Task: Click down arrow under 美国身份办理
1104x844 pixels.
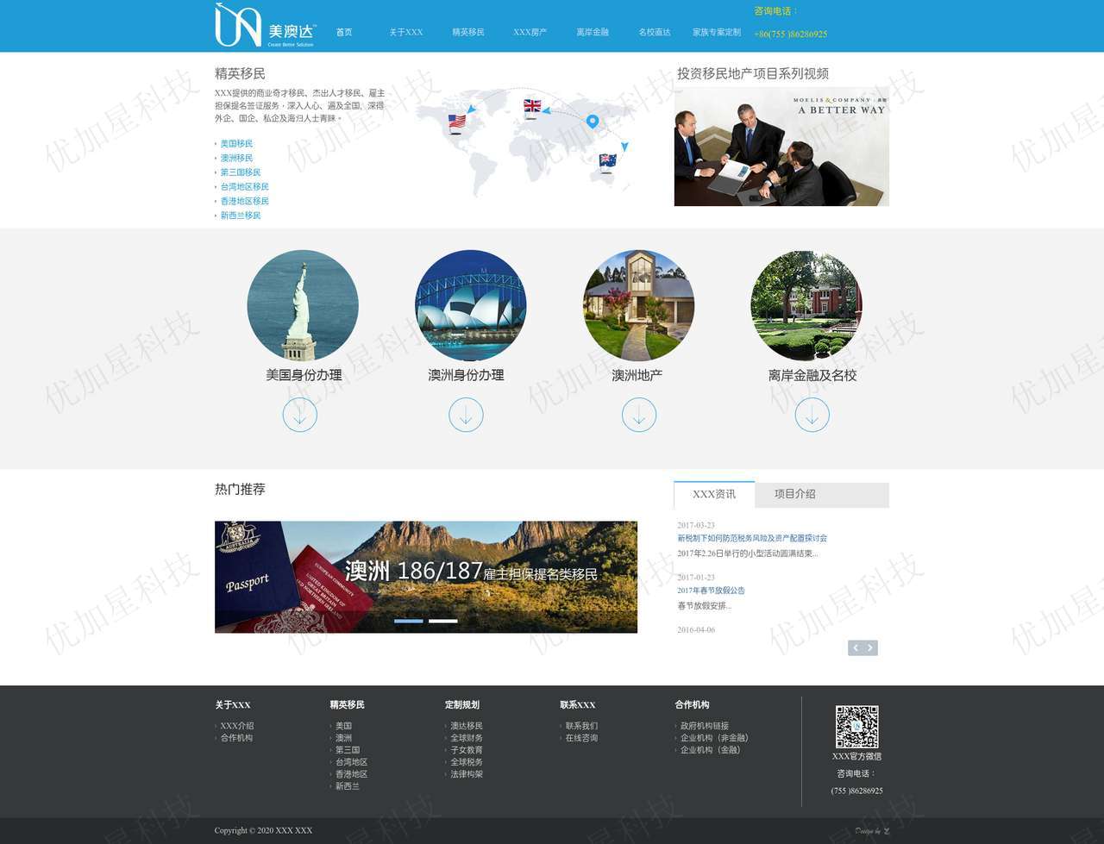Action: [x=300, y=416]
